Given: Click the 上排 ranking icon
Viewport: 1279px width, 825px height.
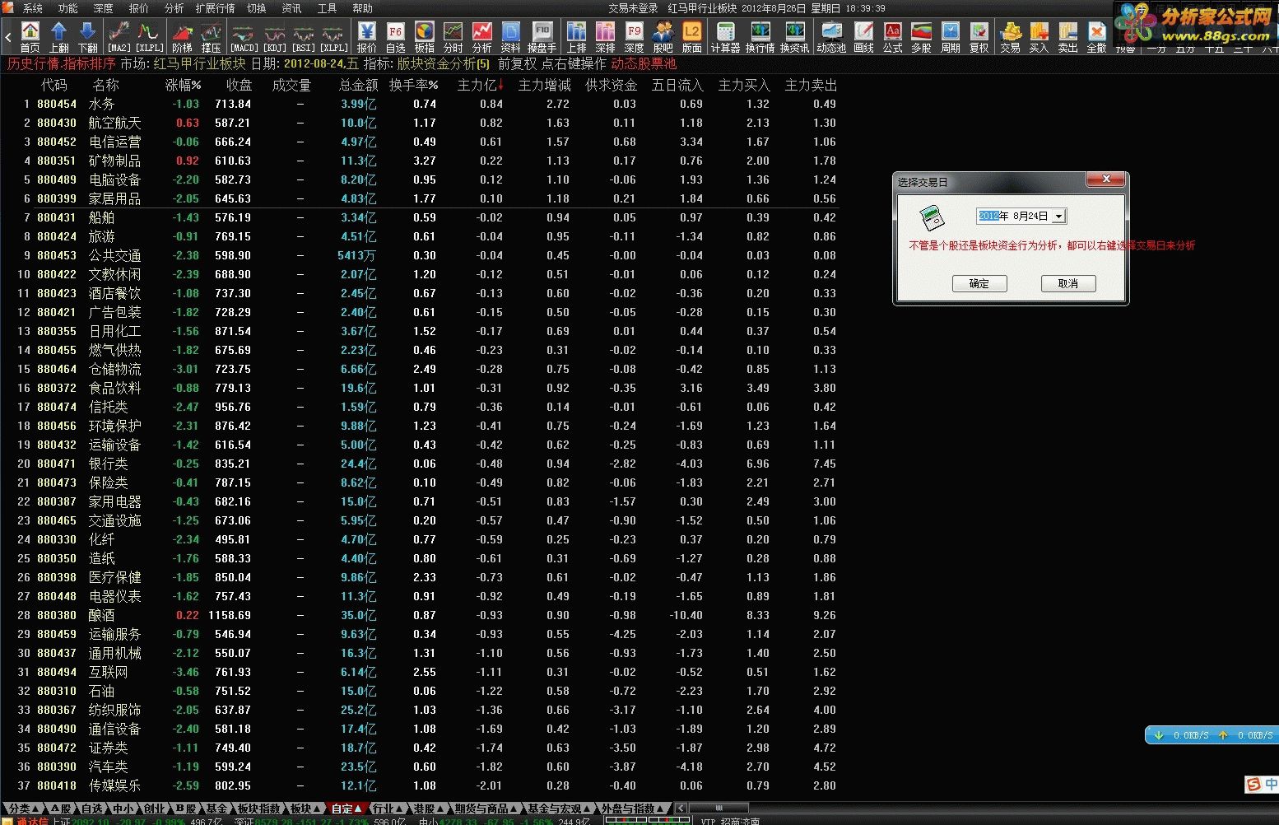Looking at the screenshot, I should click(576, 37).
